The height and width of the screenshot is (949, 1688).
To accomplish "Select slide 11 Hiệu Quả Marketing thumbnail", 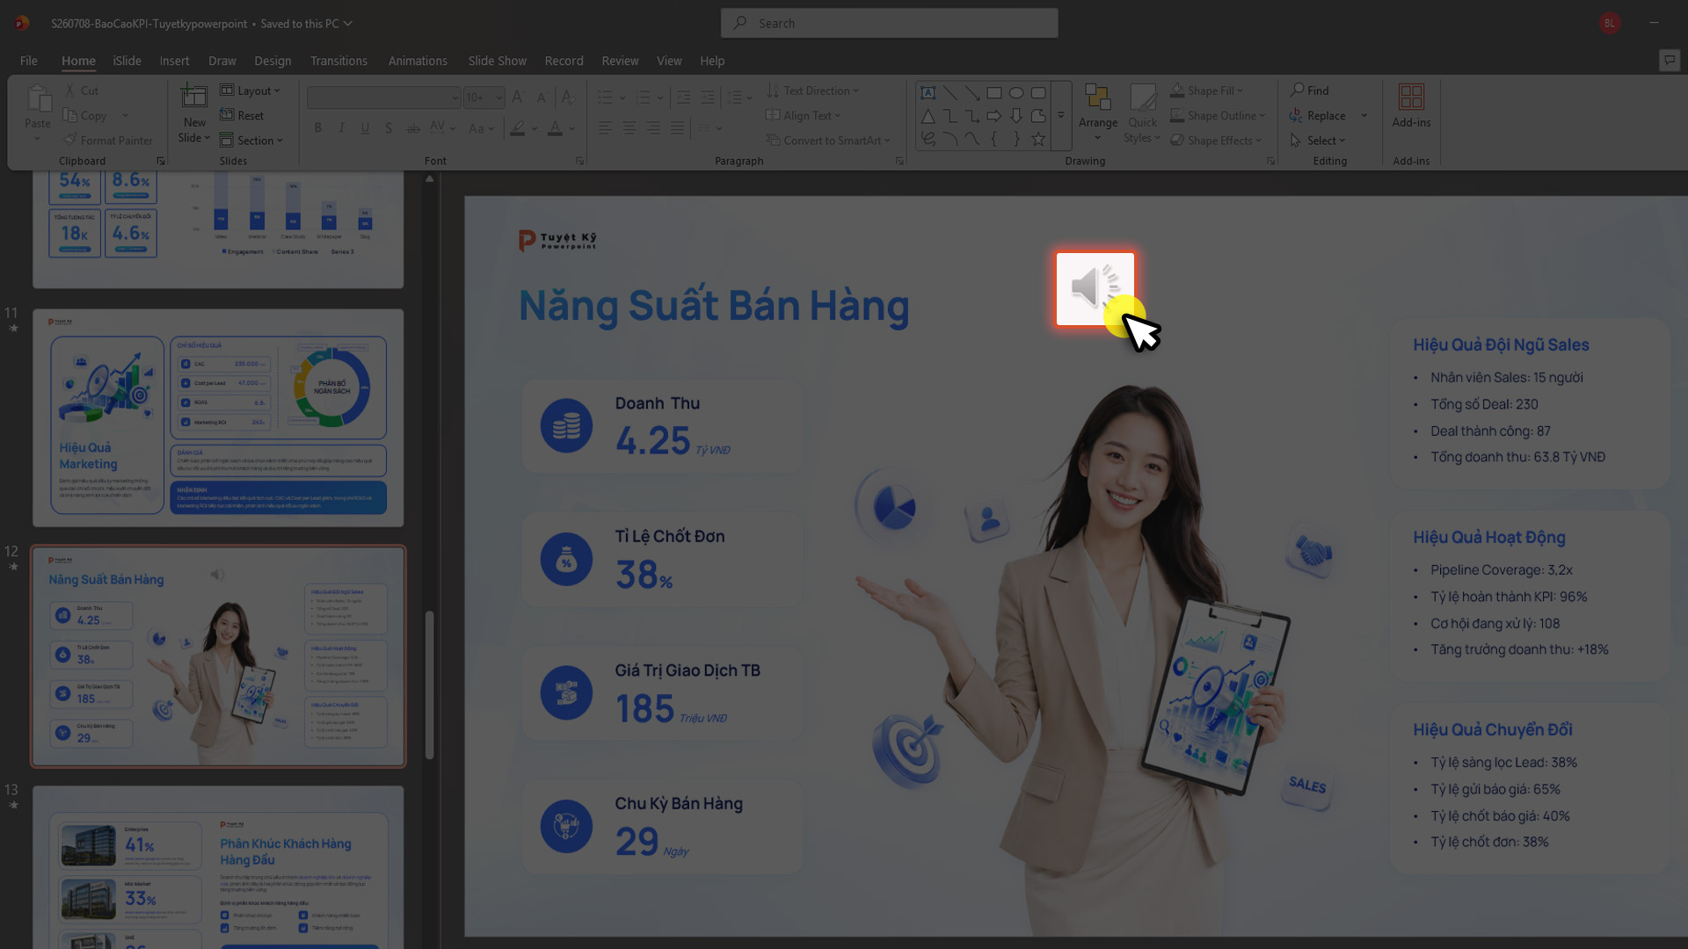I will pyautogui.click(x=218, y=417).
